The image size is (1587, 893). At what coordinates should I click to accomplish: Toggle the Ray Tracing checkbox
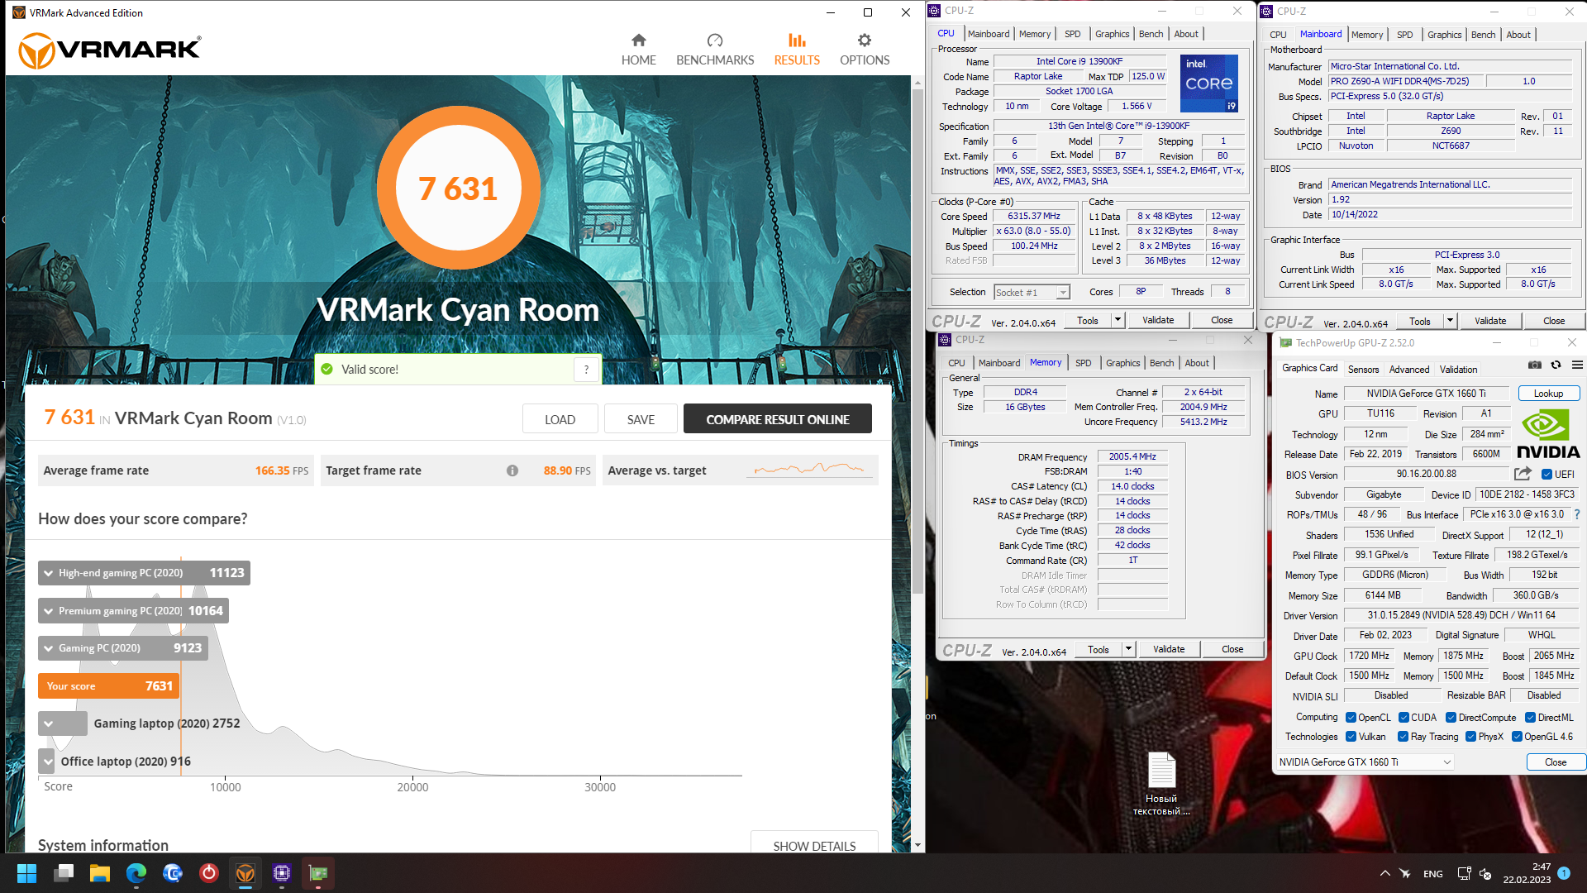point(1403,737)
